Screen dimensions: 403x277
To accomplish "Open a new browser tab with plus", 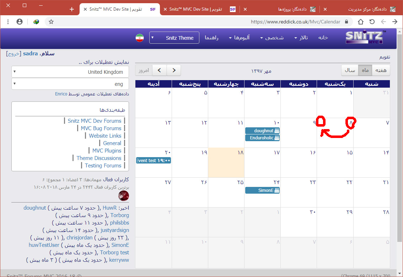I will click(x=72, y=9).
